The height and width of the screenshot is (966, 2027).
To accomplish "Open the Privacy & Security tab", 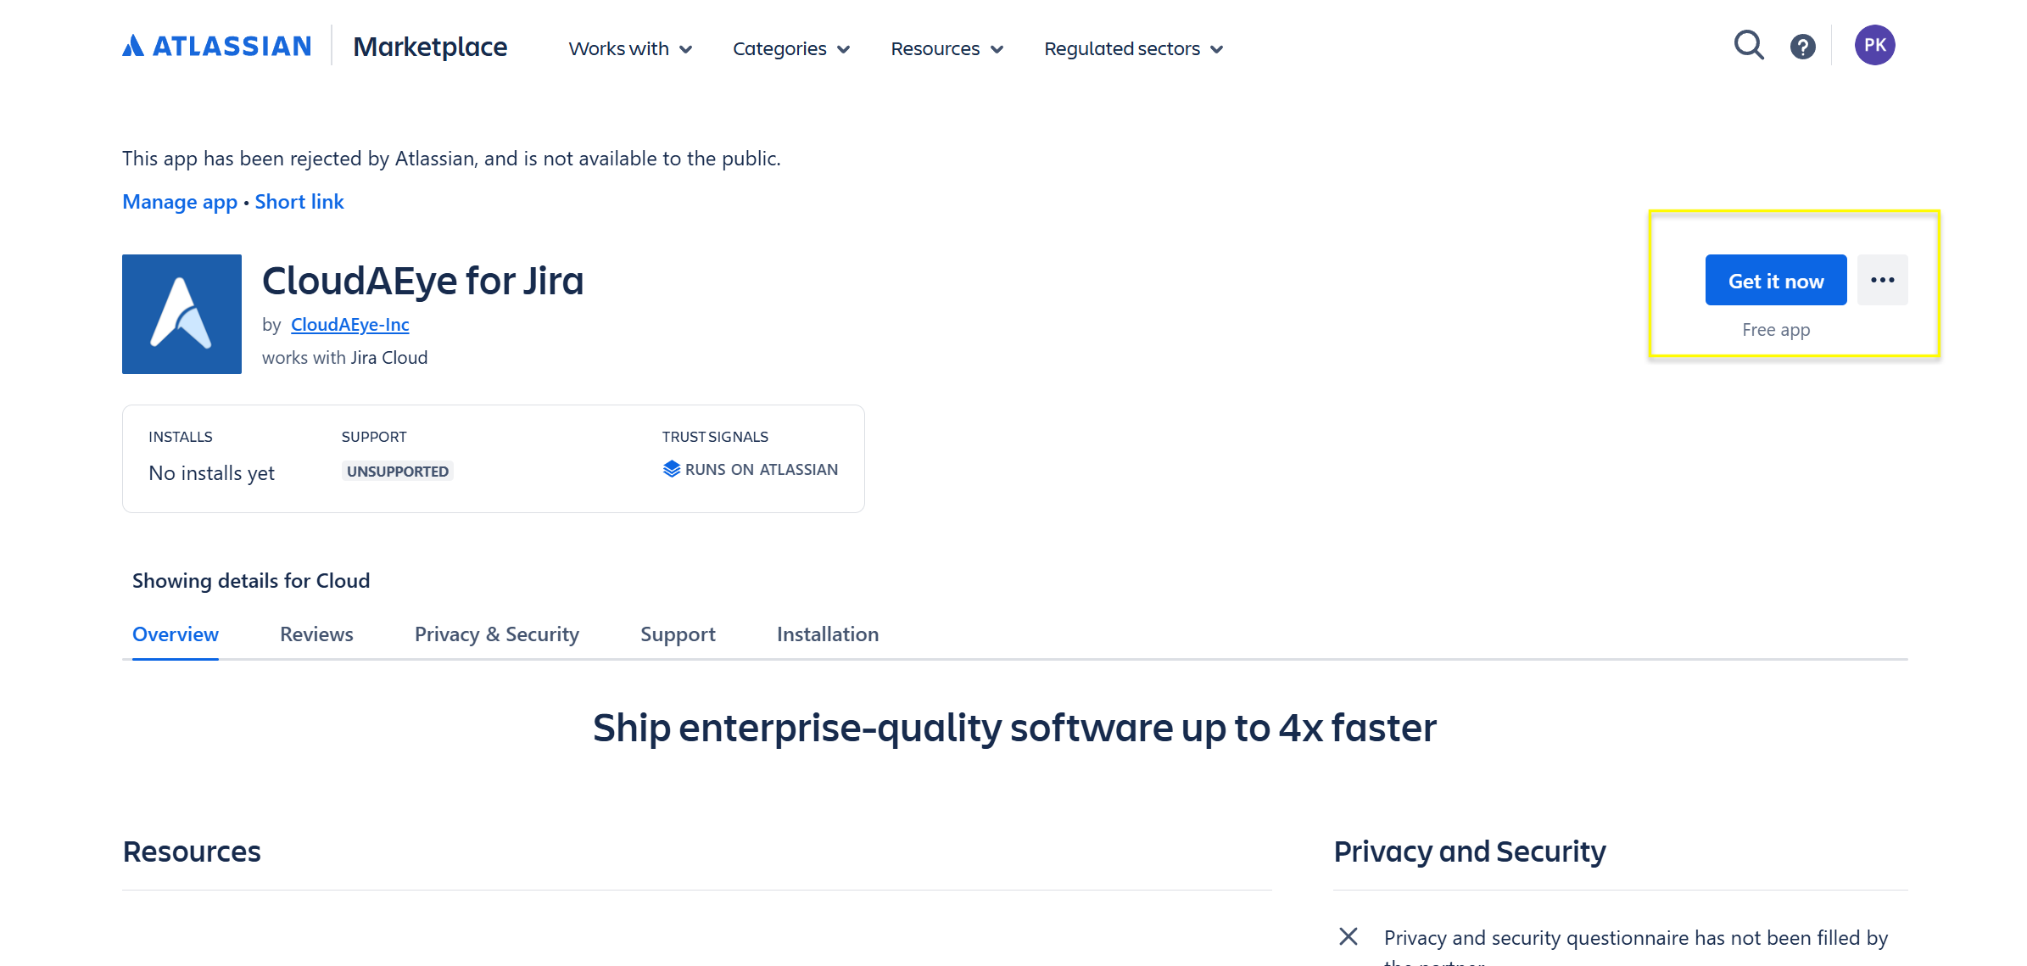I will [x=496, y=634].
